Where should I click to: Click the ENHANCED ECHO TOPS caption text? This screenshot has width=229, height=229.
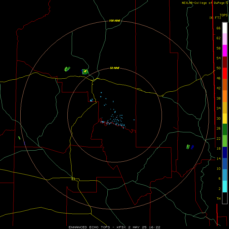coord(89,227)
